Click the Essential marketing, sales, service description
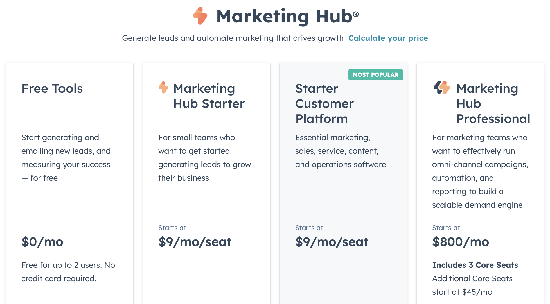This screenshot has width=550, height=304. click(x=341, y=151)
